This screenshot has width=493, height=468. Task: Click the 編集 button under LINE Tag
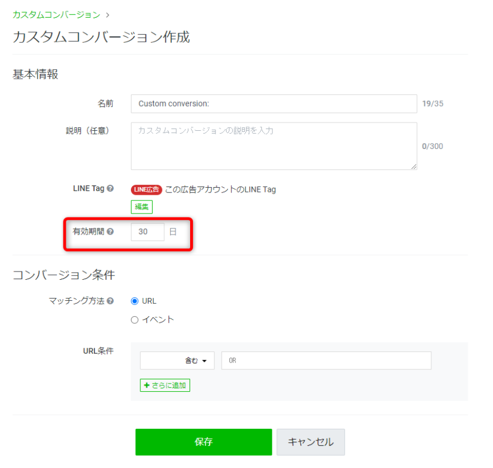(x=141, y=206)
